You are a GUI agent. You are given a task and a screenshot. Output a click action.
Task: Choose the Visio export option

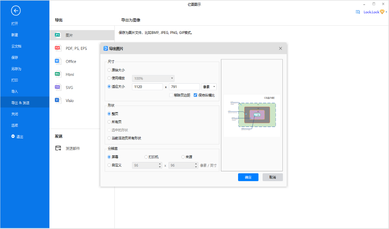tap(70, 100)
